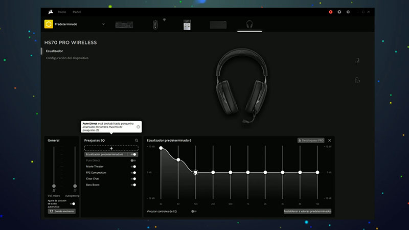Click Restablecer a valores predeterminados

(307, 211)
